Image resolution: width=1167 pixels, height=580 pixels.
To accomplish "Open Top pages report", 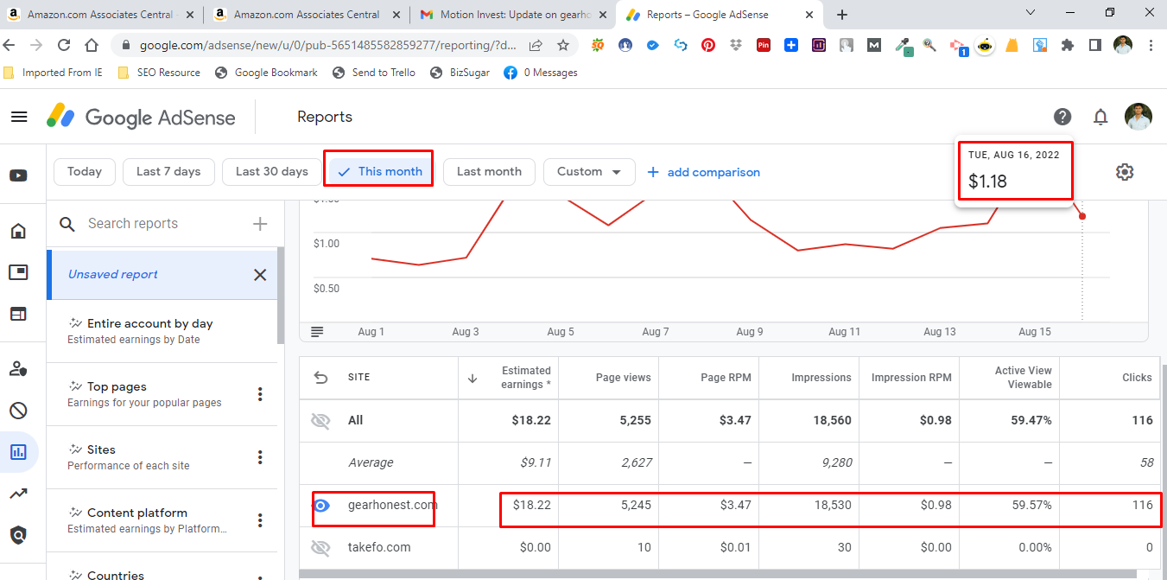I will (162, 394).
